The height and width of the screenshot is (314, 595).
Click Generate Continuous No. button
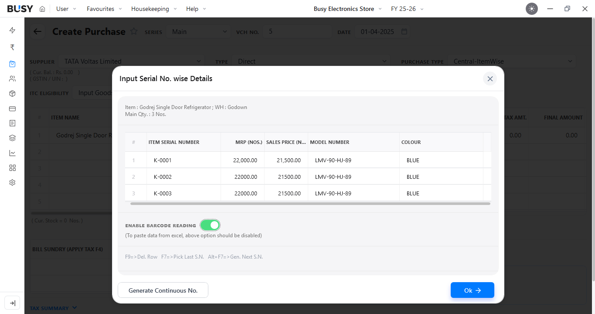(x=163, y=290)
